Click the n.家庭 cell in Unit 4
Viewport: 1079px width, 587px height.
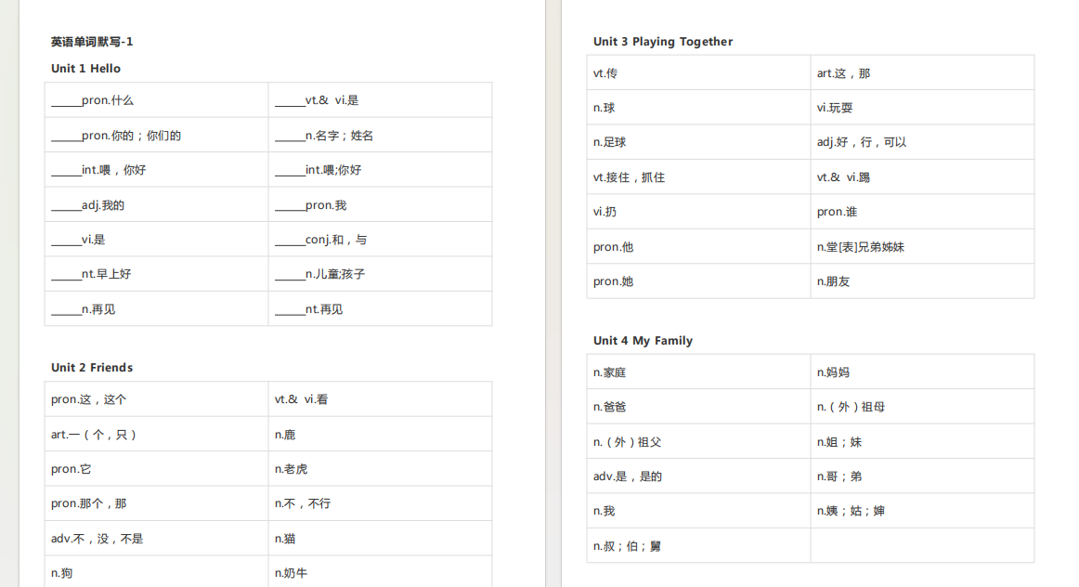tap(698, 372)
